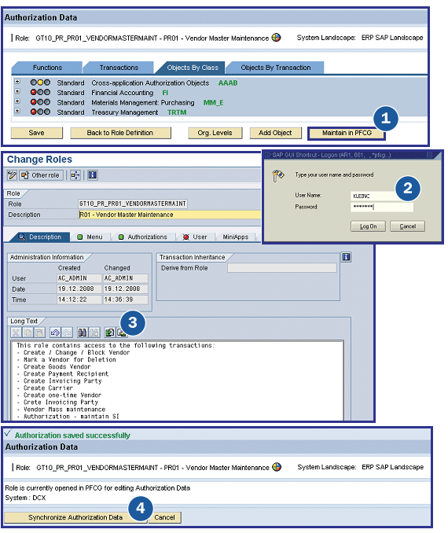
Task: Click the Copy icon in Long Text toolbar
Action: [28, 332]
